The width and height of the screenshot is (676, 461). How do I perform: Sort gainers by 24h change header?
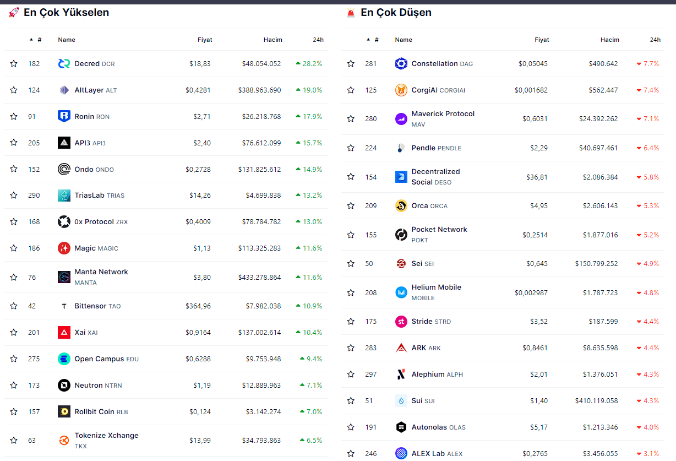[x=318, y=40]
